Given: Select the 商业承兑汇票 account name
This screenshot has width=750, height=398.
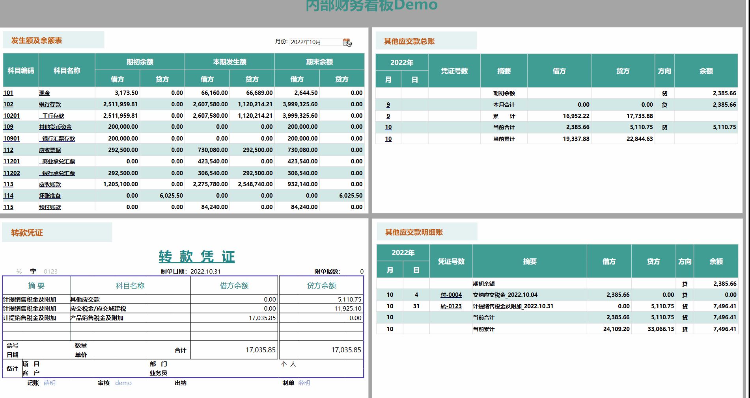Looking at the screenshot, I should coord(57,161).
